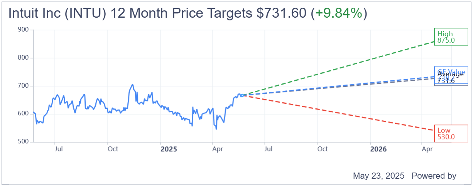Select the 2026 x-axis marker
Image resolution: width=473 pixels, height=186 pixels.
tap(378, 149)
